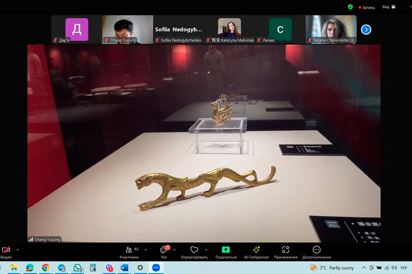This screenshot has width=412, height=274.
Task: Click the green encryption shield icon
Action: point(350,7)
